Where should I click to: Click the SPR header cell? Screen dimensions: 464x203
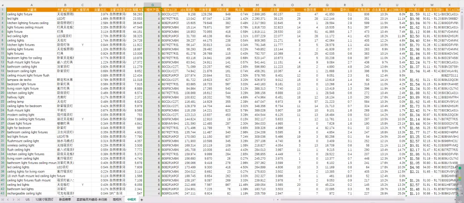(x=293, y=9)
